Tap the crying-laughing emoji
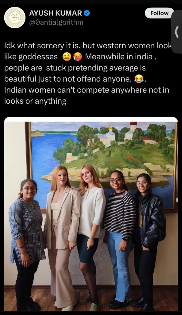 pyautogui.click(x=139, y=79)
